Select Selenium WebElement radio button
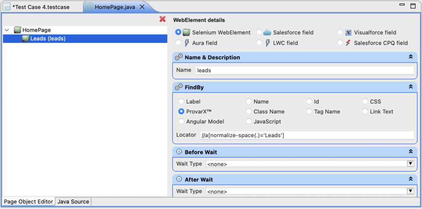The width and height of the screenshot is (422, 209). [178, 32]
